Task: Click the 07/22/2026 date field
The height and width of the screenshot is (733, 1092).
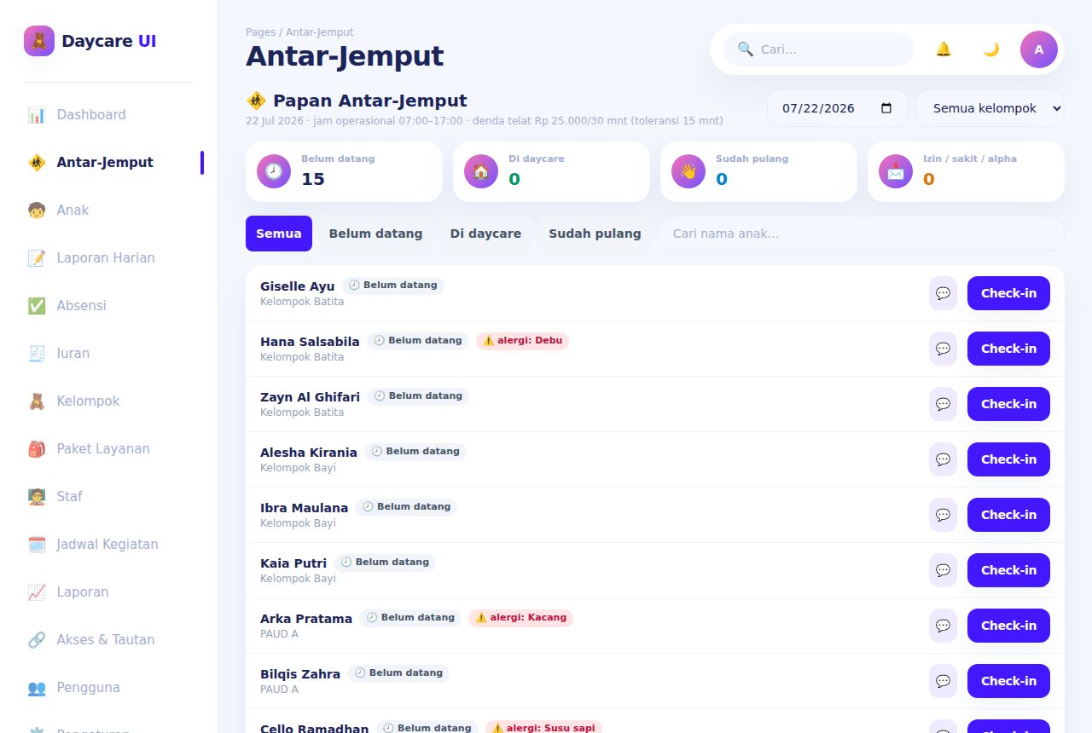Action: pos(838,108)
